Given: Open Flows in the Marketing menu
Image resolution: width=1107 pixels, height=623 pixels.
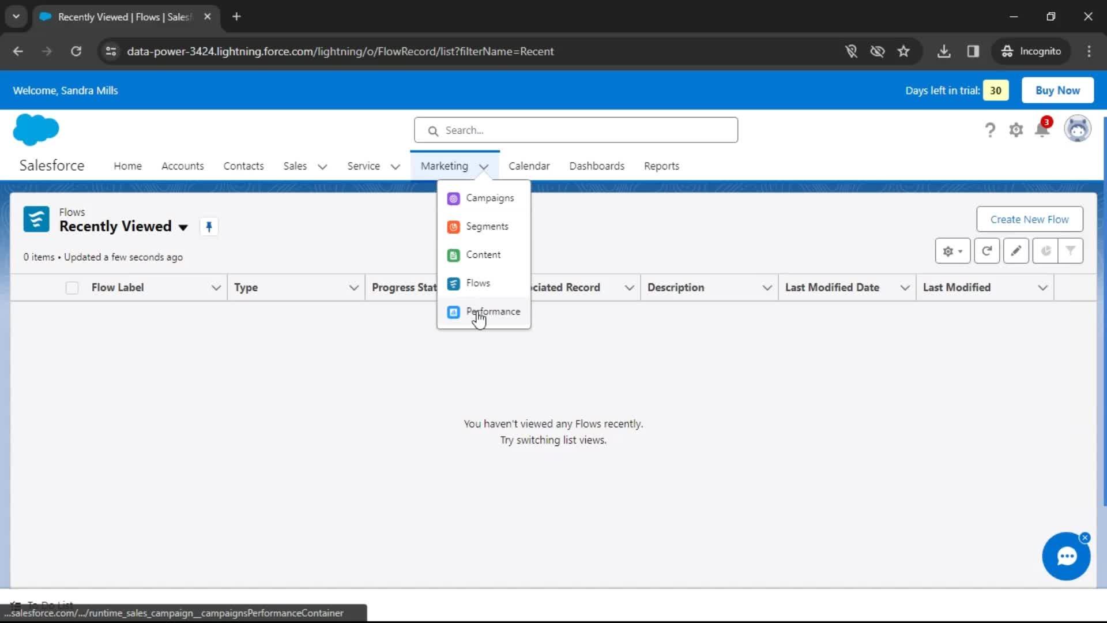Looking at the screenshot, I should (x=484, y=283).
